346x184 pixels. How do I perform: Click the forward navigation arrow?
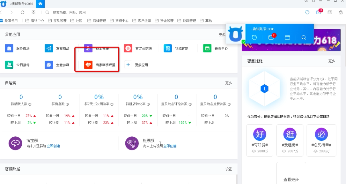11,12
